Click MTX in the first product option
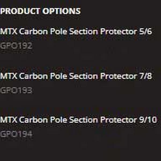 9,31
